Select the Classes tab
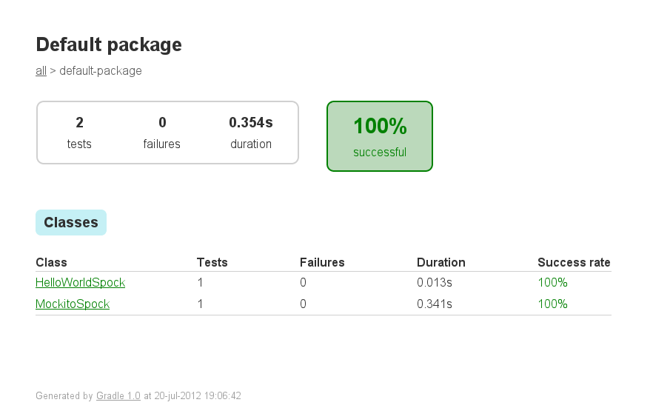This screenshot has height=411, width=653. [71, 222]
